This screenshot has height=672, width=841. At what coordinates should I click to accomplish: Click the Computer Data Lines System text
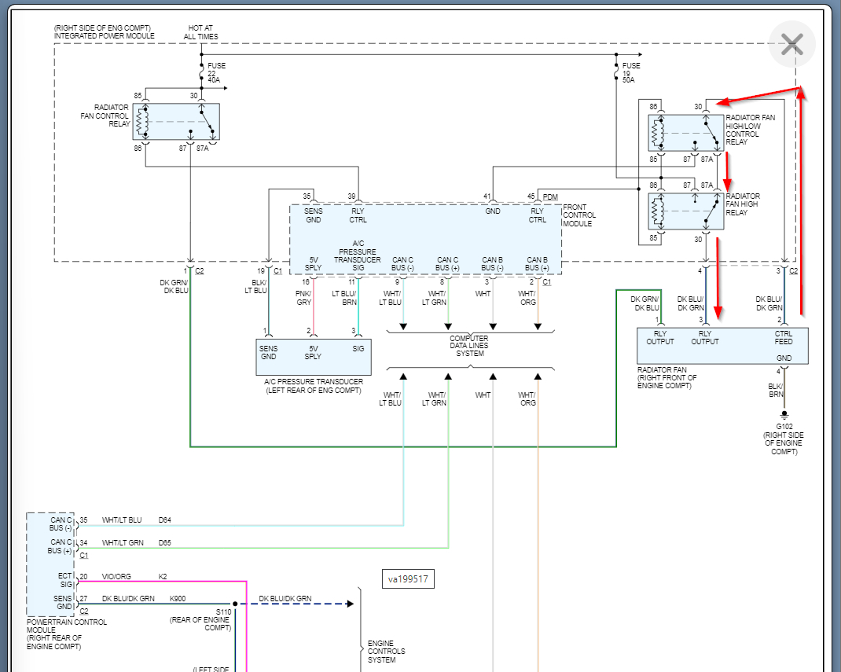[x=470, y=346]
